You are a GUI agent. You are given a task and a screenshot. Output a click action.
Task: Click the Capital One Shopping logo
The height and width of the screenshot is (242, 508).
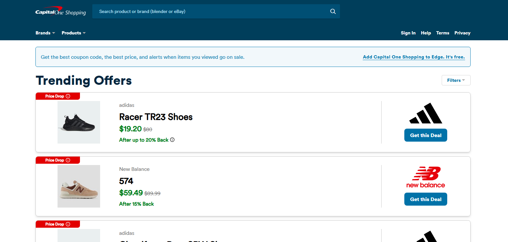60,11
